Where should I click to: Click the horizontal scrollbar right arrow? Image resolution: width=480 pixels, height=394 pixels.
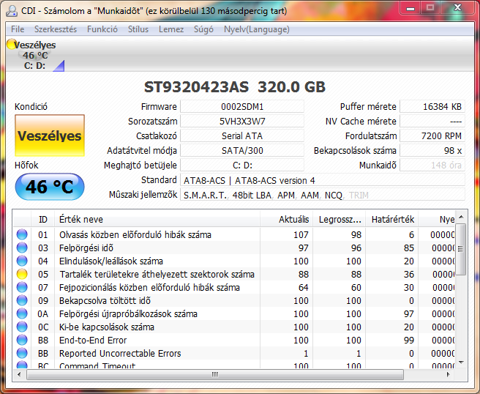click(449, 374)
